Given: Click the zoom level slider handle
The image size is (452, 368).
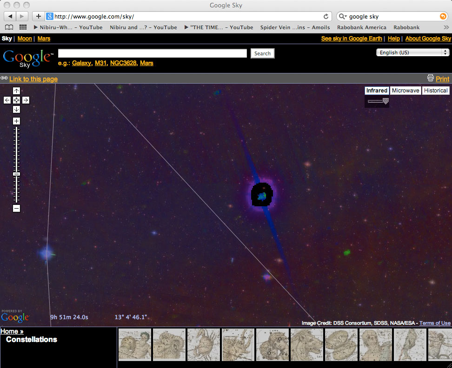Looking at the screenshot, I should tap(16, 174).
